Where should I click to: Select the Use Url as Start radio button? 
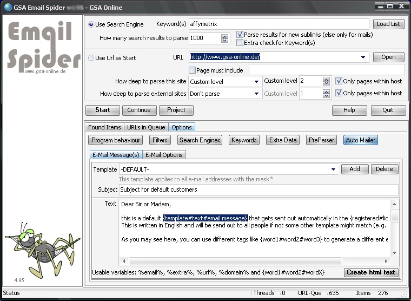pyautogui.click(x=91, y=58)
